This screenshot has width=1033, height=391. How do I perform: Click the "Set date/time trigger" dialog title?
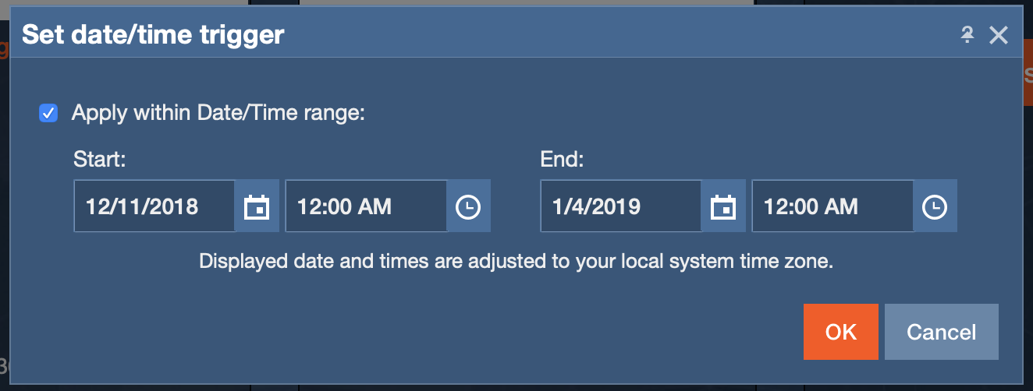[153, 35]
